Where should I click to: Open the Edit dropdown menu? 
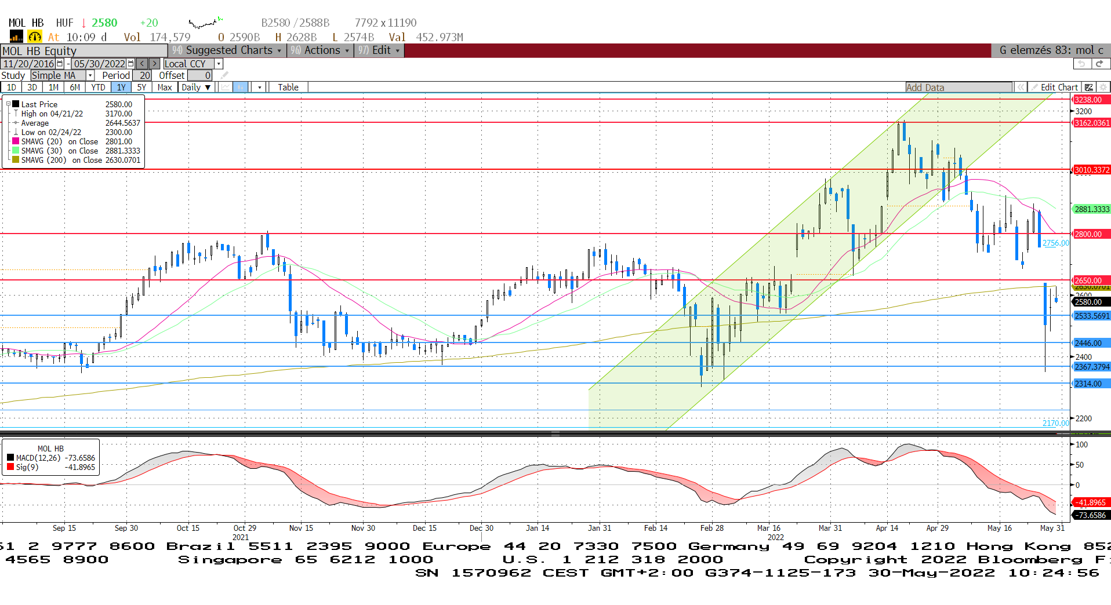[379, 50]
